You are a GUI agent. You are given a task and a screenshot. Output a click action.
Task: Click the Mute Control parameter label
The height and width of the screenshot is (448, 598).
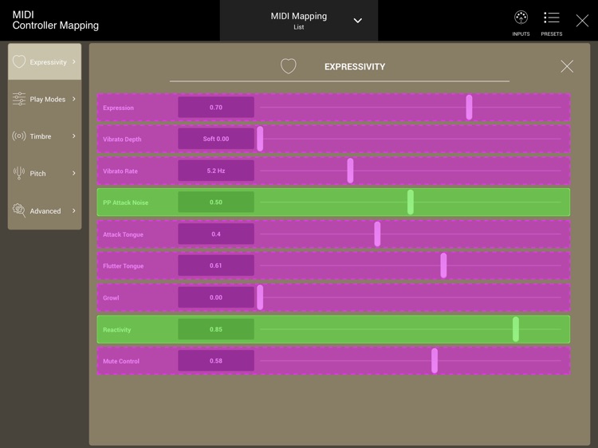click(121, 361)
